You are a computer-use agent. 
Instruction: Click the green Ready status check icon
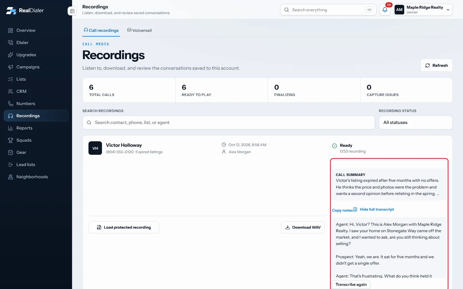pyautogui.click(x=334, y=146)
